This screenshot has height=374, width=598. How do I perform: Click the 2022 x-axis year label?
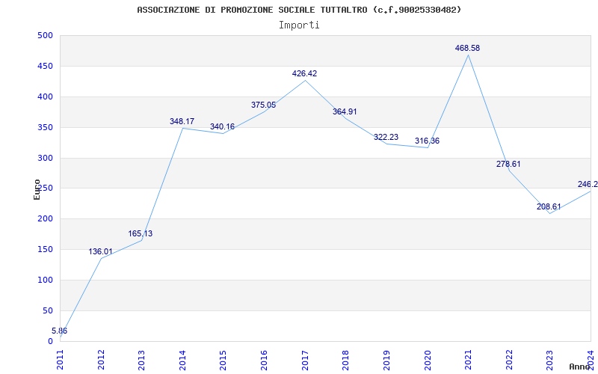[509, 361]
